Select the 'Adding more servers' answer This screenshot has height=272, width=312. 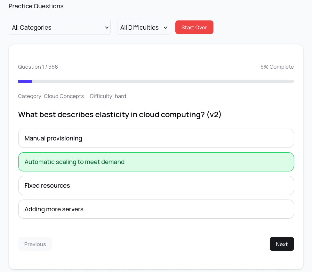(x=156, y=209)
